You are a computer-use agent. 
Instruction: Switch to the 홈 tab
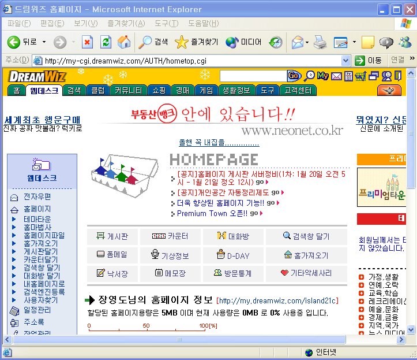coord(17,91)
